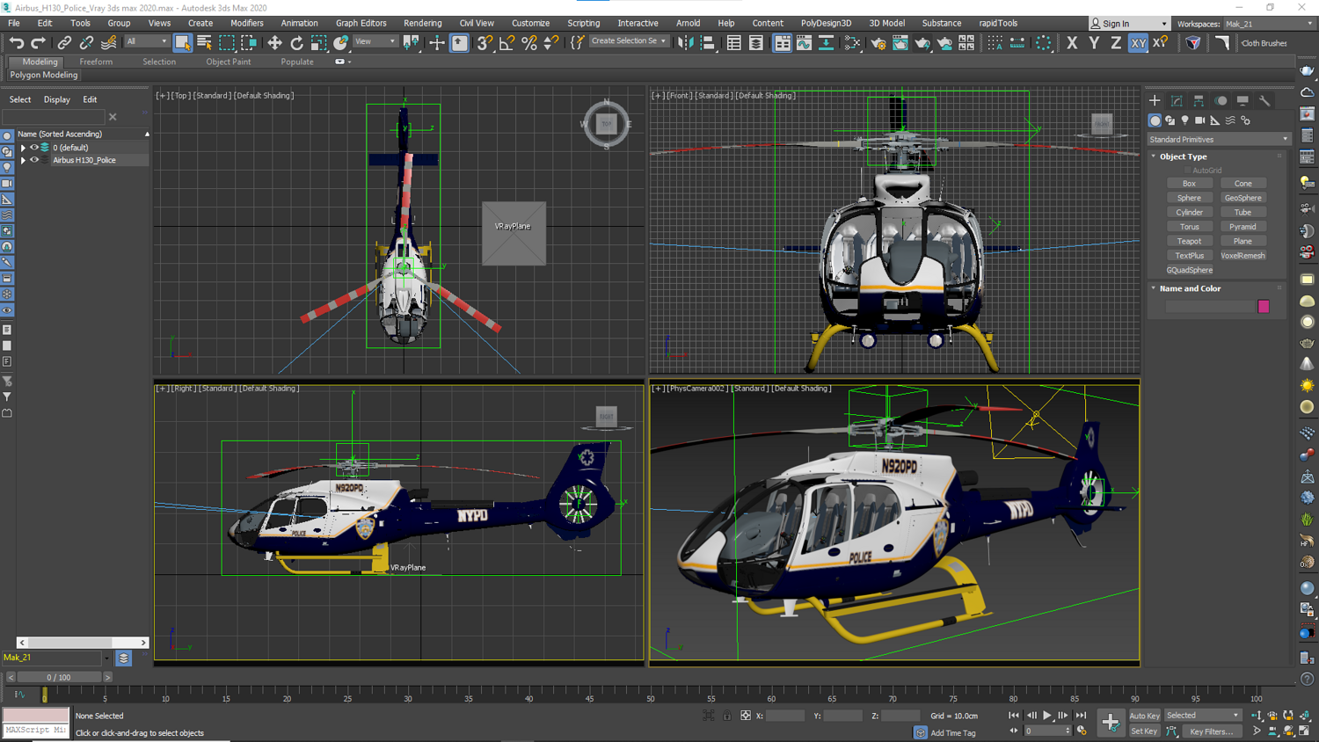Image resolution: width=1319 pixels, height=742 pixels.
Task: Open the Modify panel tab icon
Action: (x=1177, y=100)
